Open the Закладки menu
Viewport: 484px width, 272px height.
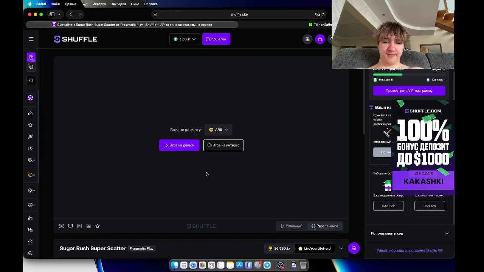(118, 4)
